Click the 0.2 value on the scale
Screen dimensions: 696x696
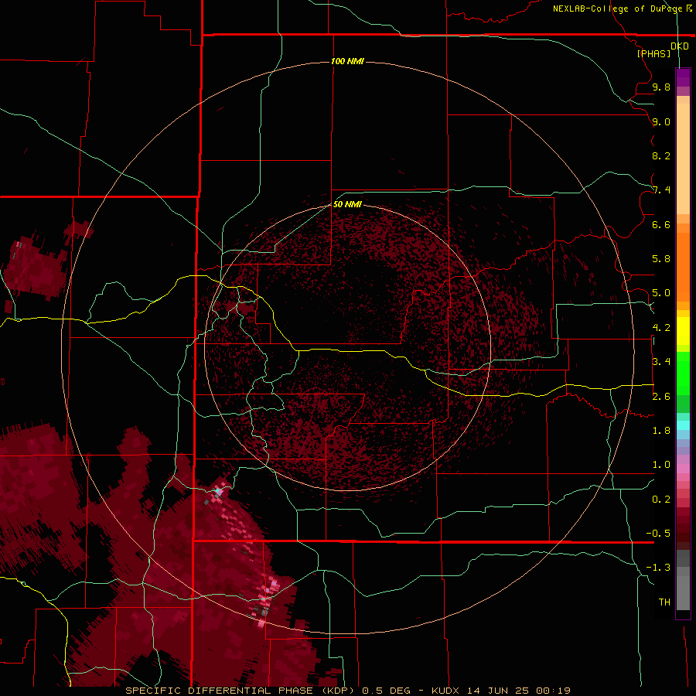click(661, 500)
